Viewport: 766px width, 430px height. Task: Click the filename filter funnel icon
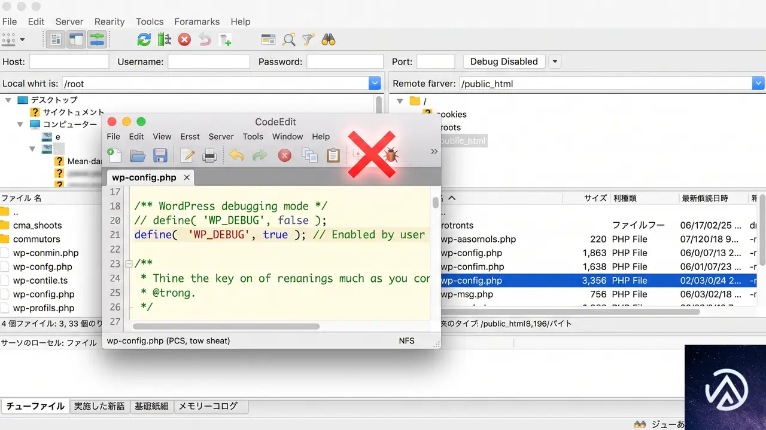[x=308, y=40]
